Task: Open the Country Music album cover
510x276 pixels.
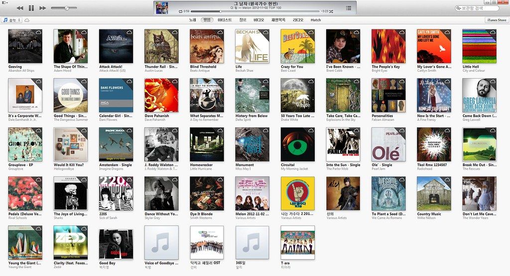Action: click(x=434, y=193)
